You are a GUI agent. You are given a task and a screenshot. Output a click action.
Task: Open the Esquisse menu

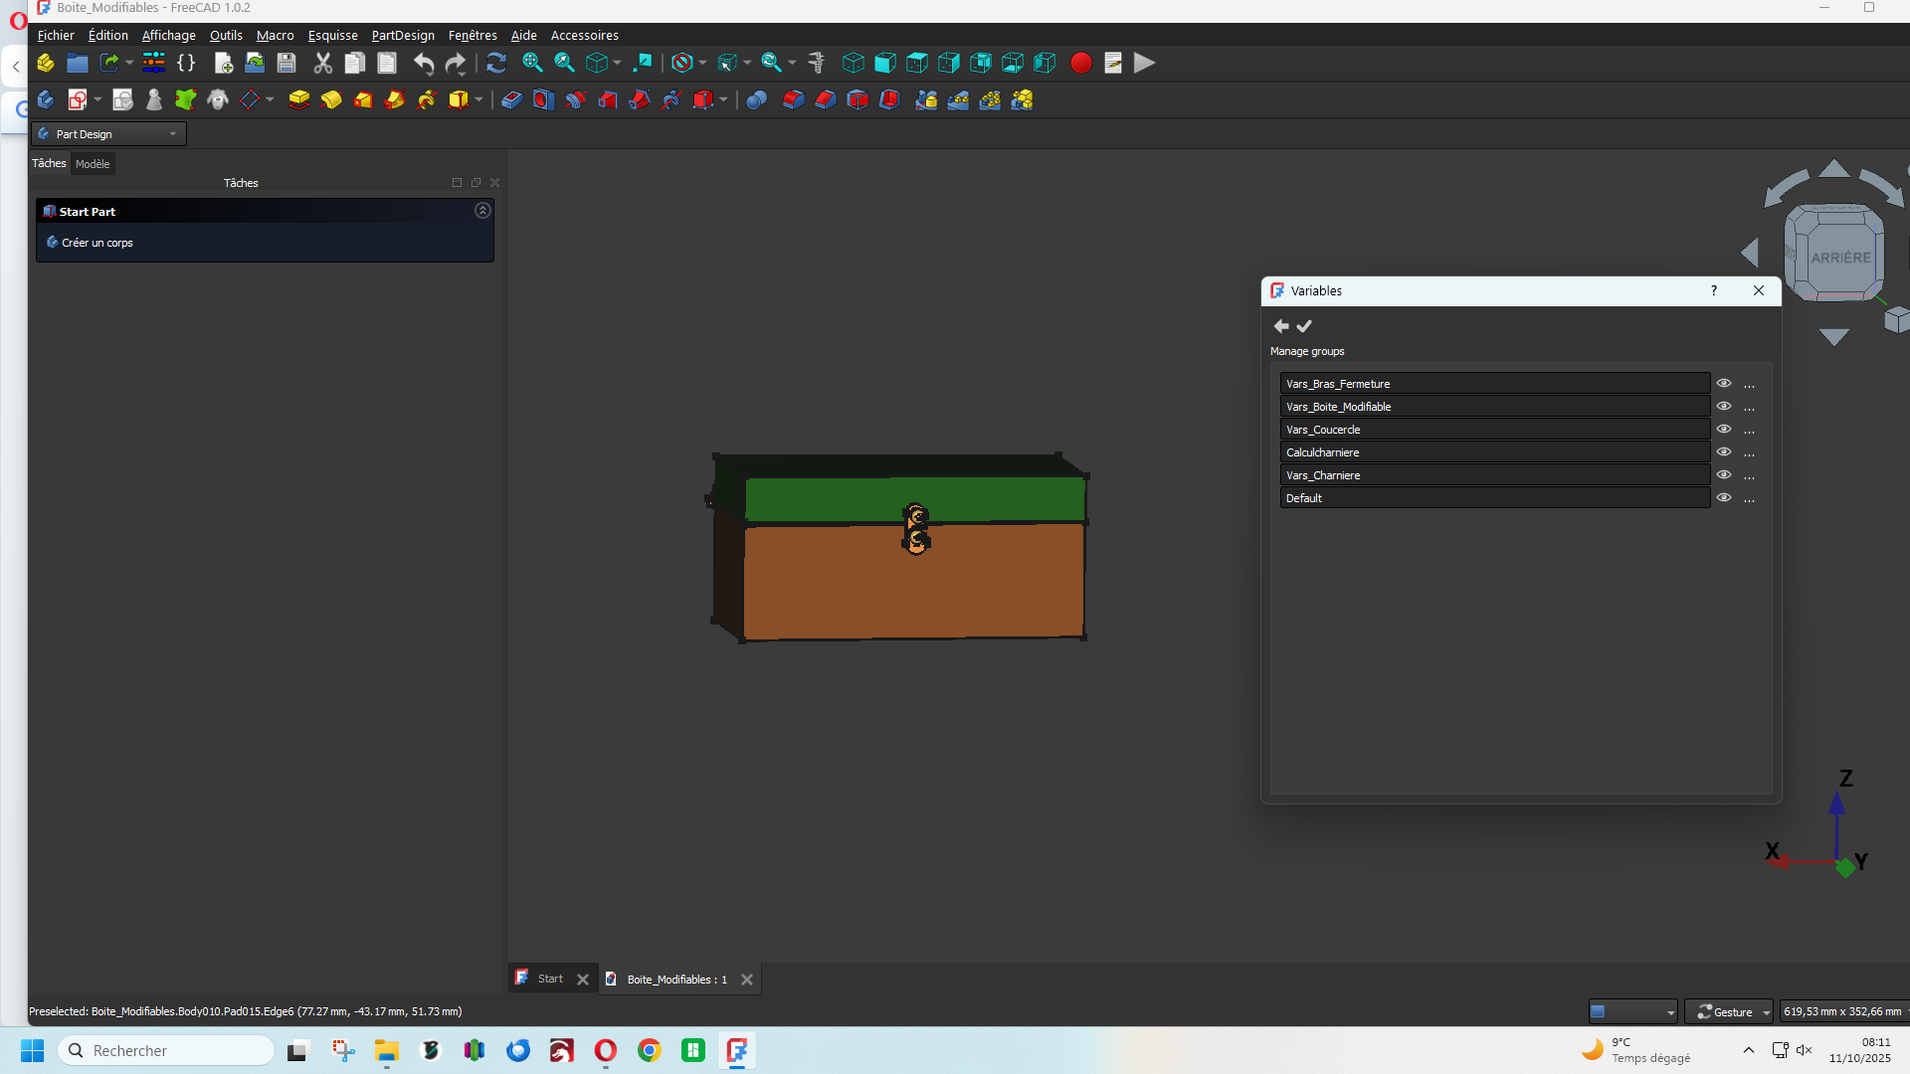point(332,36)
